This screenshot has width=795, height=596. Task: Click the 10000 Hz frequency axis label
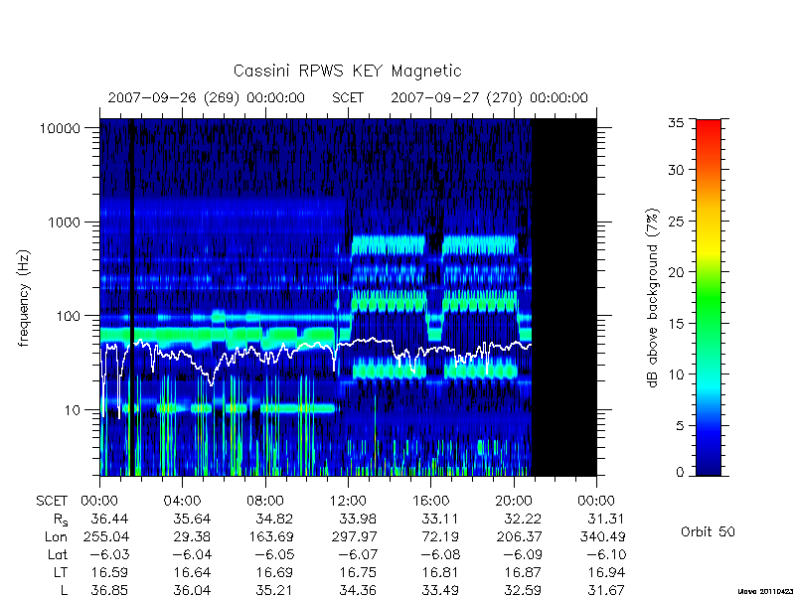(x=60, y=129)
